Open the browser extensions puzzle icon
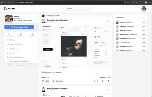The image size is (152, 97). point(140,3)
